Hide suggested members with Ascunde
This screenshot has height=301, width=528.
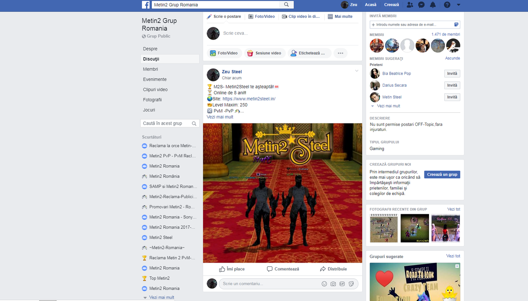[453, 58]
